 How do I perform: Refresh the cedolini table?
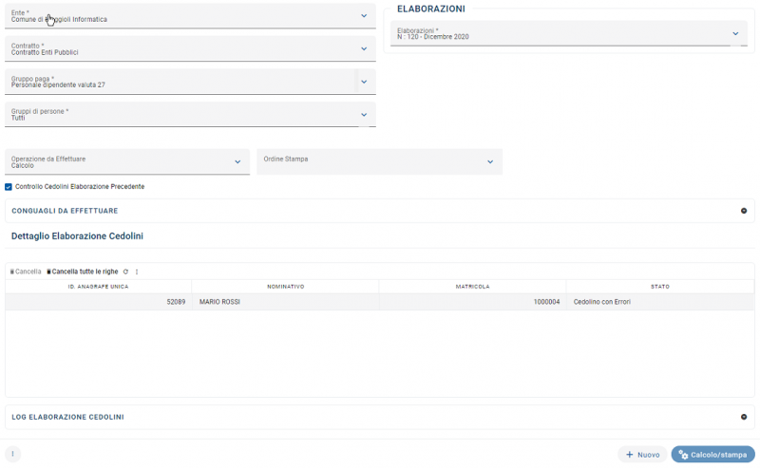pyautogui.click(x=126, y=271)
